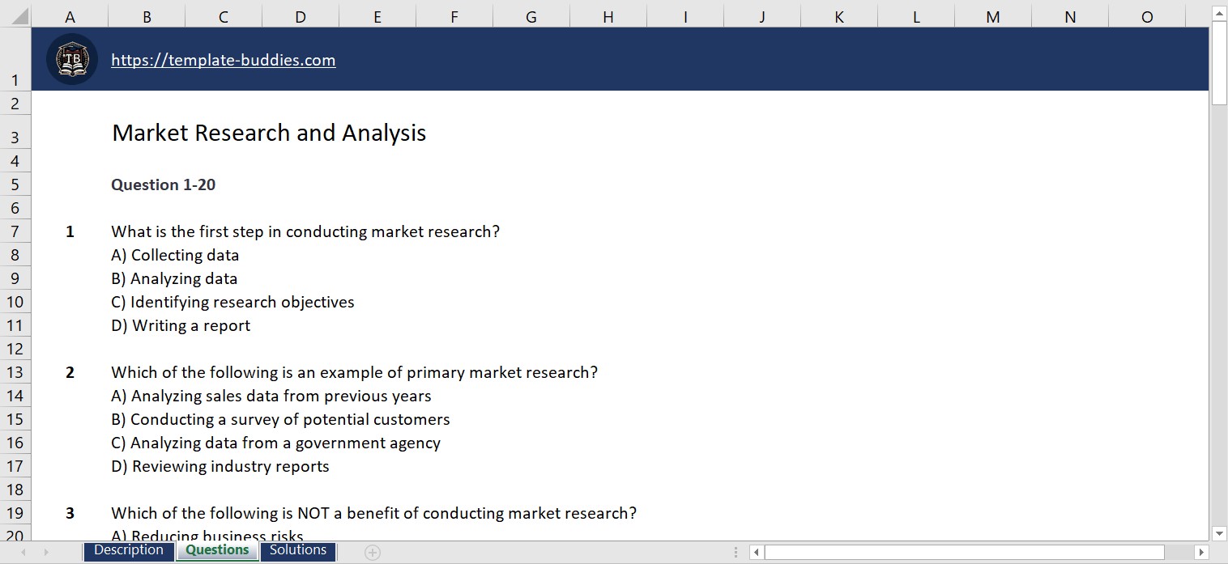Viewport: 1228px width, 564px height.
Task: Click the sheet tab split handle
Action: (x=736, y=552)
